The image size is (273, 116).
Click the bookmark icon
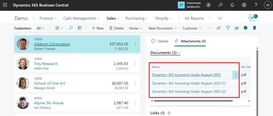[x=254, y=28]
